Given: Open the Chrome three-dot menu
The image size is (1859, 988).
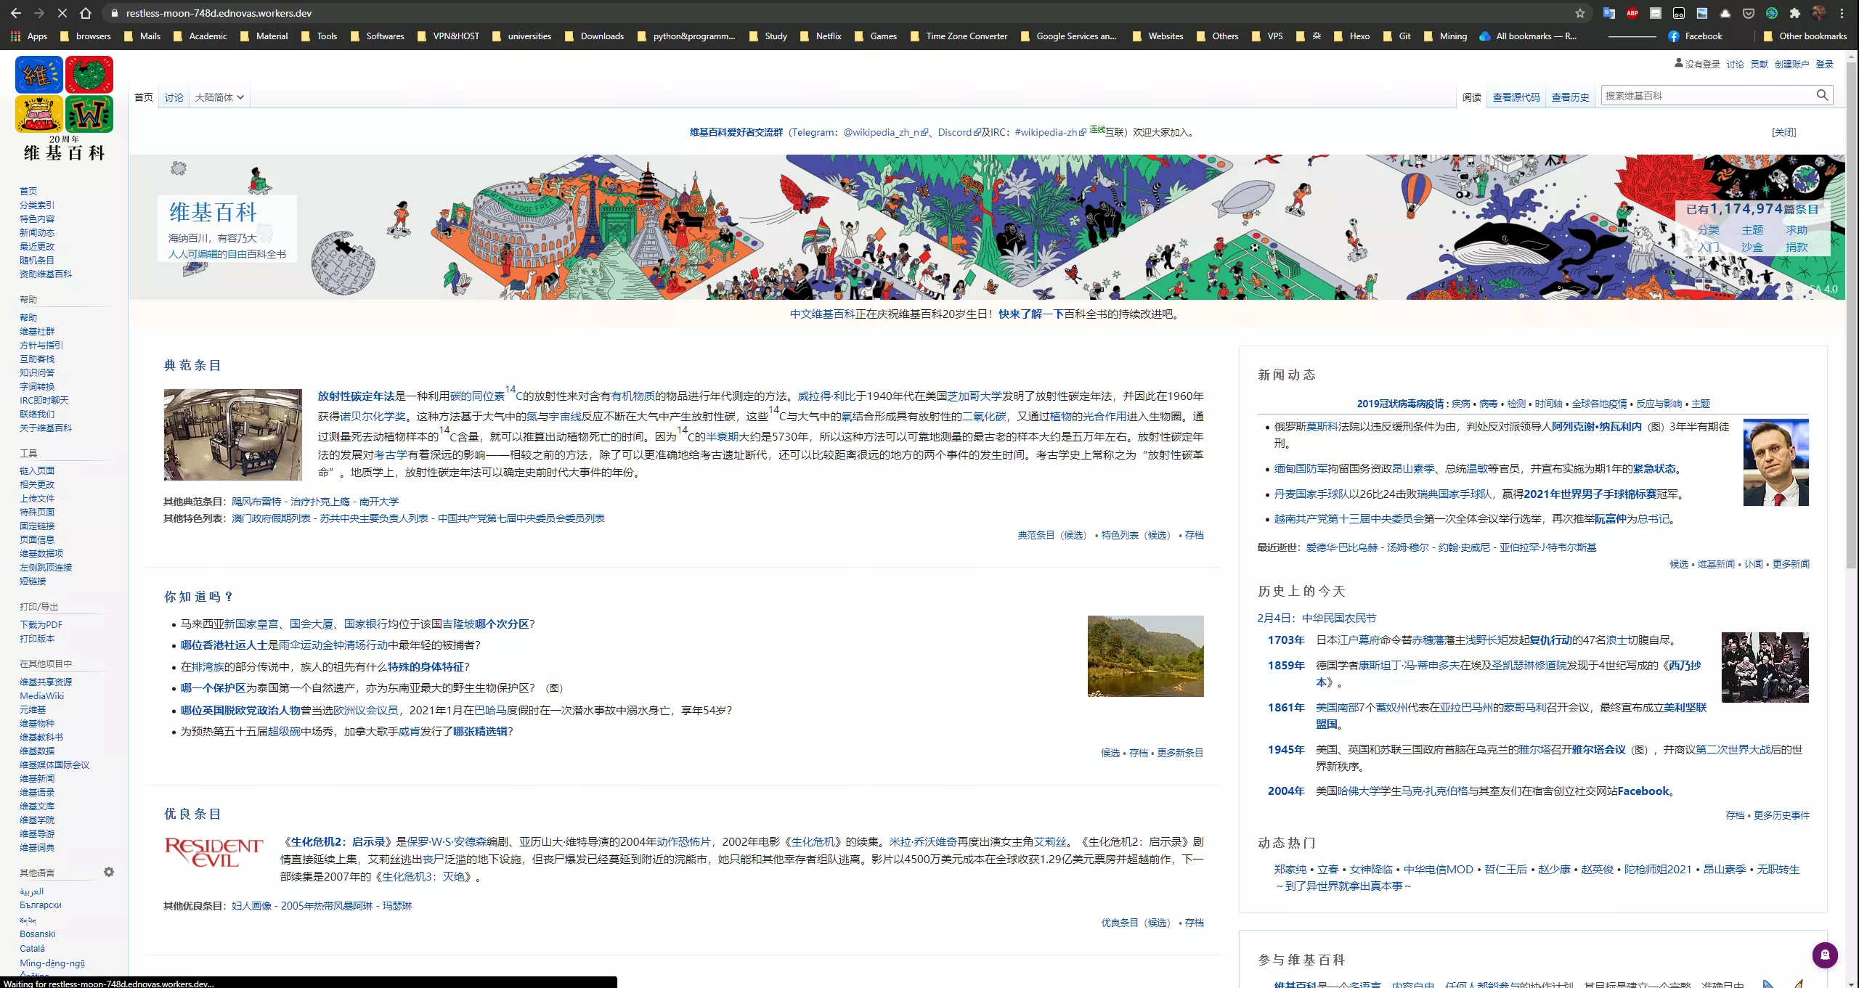Looking at the screenshot, I should coord(1842,13).
